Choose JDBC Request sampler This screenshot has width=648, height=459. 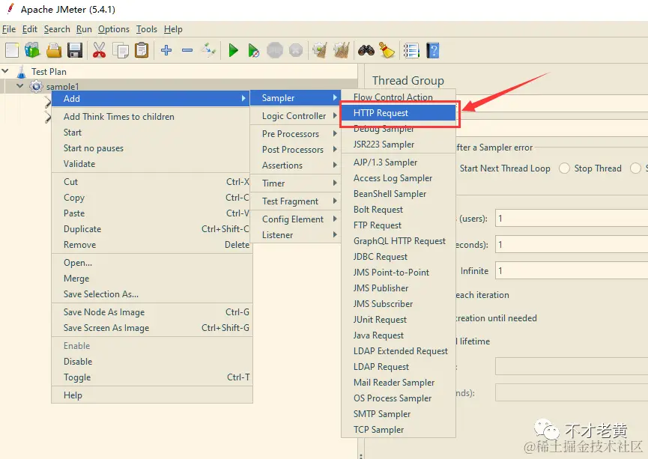399,257
